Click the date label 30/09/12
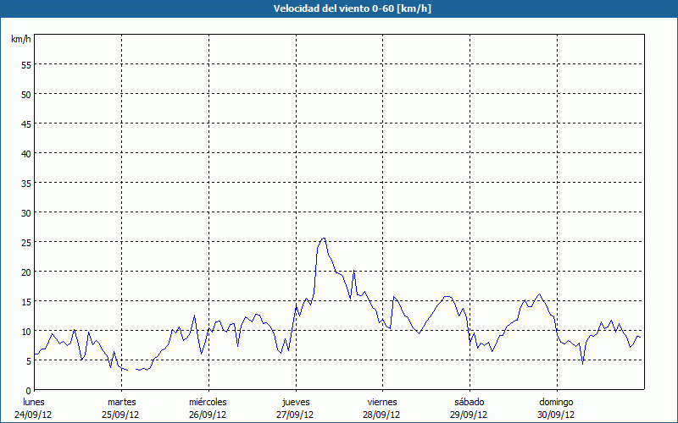This screenshot has width=678, height=423. tap(556, 415)
